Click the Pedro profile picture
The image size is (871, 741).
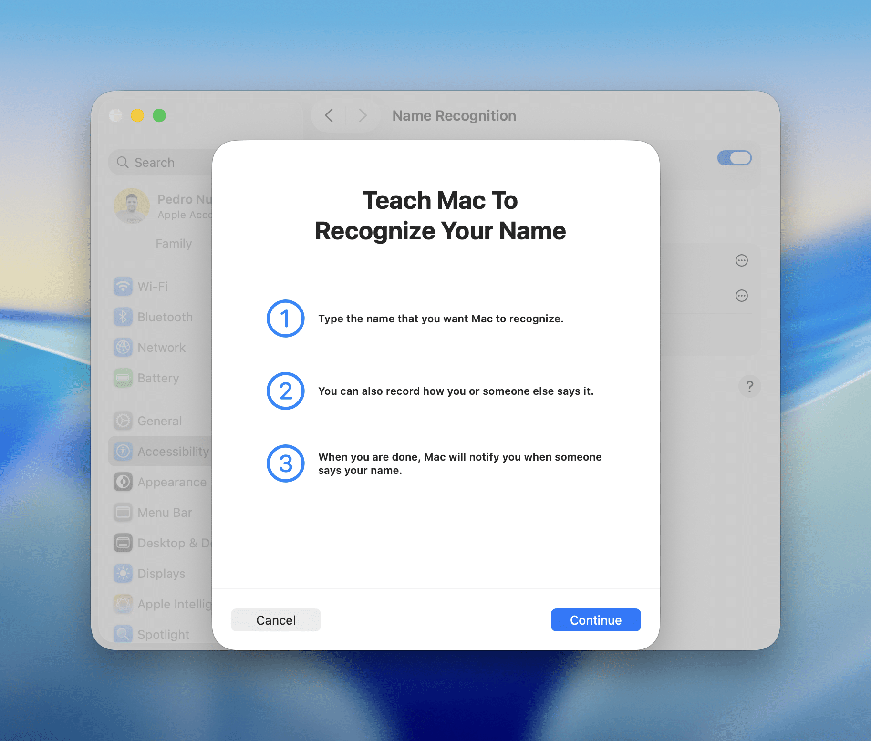tap(132, 206)
